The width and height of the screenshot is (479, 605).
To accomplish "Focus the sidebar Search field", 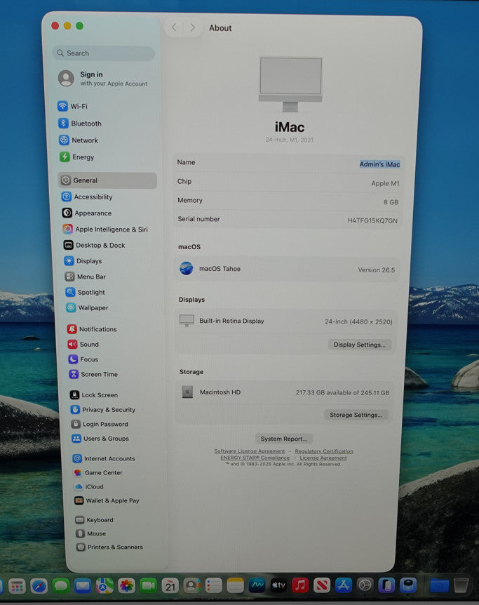I will click(x=104, y=53).
